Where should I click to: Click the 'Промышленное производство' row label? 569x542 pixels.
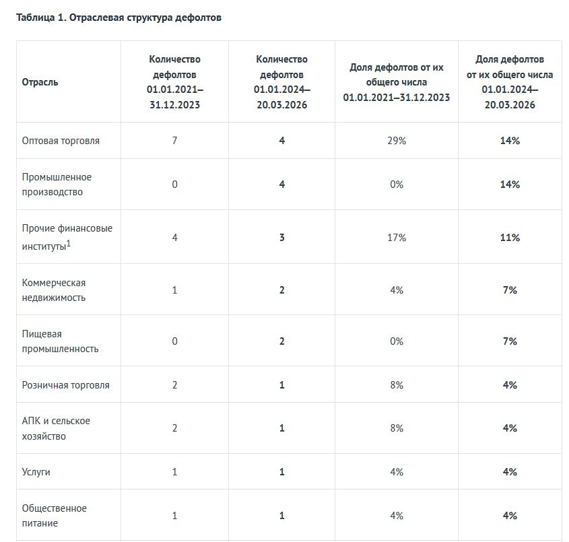(57, 184)
